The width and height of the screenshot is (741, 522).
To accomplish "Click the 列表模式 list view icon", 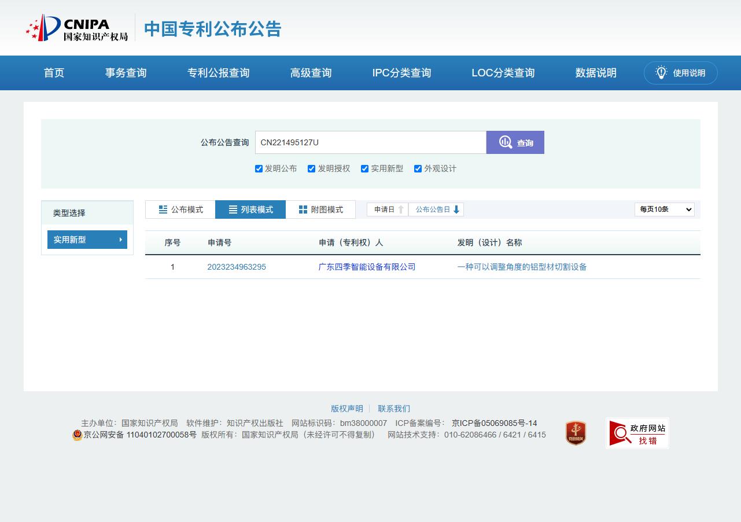I will [234, 209].
